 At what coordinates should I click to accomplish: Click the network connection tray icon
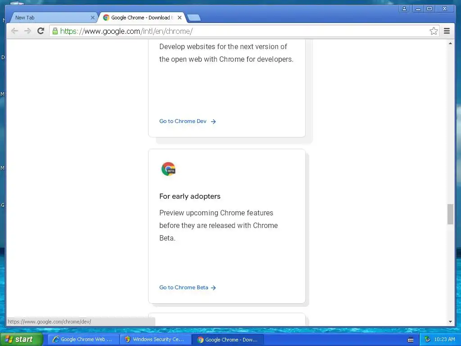pos(427,339)
